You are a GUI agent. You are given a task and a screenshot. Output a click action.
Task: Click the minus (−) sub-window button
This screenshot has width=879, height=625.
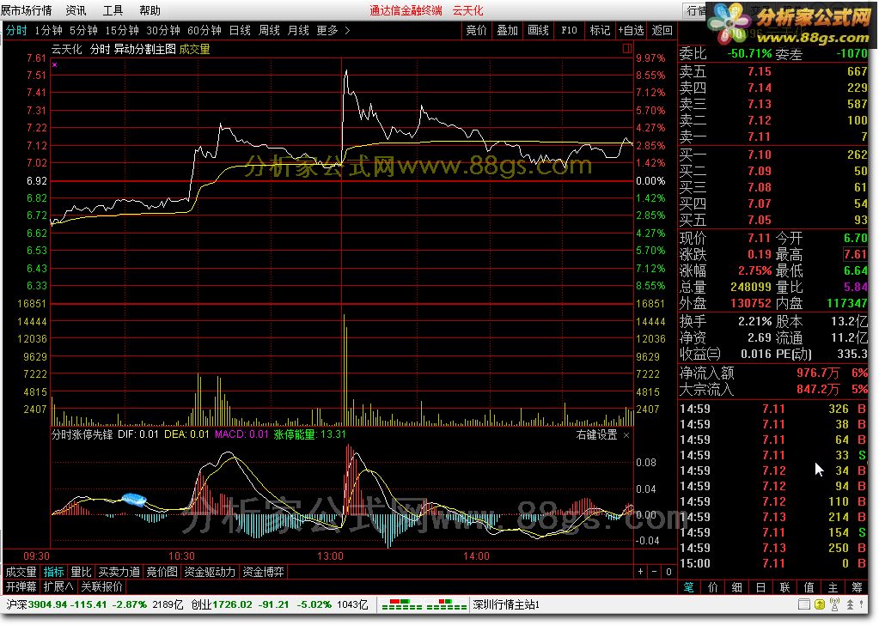tap(654, 572)
